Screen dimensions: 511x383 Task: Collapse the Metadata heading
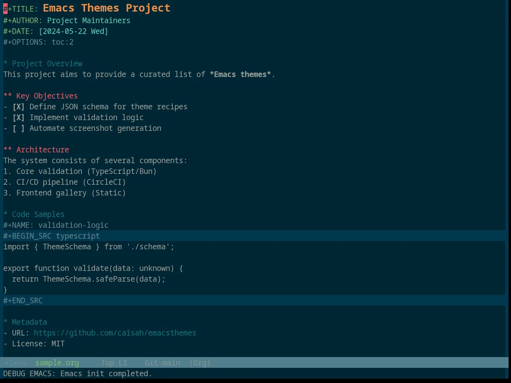[25, 322]
